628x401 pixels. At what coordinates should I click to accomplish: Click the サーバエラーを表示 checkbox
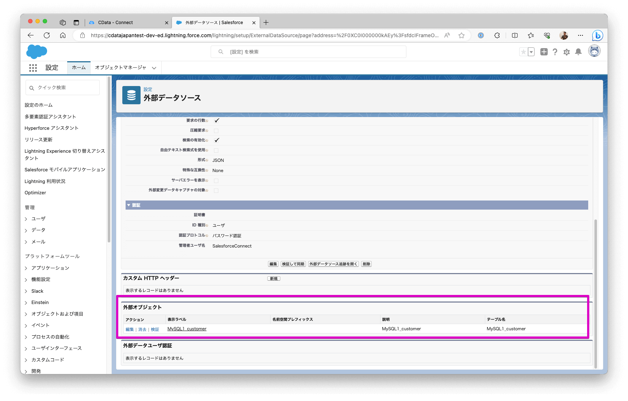pos(216,180)
